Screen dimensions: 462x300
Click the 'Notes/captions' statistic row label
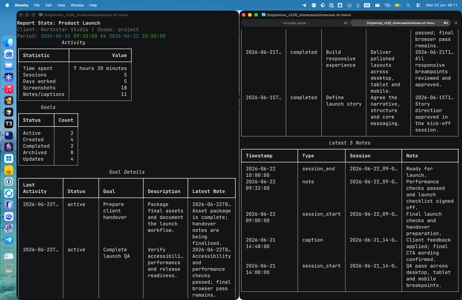coord(44,94)
